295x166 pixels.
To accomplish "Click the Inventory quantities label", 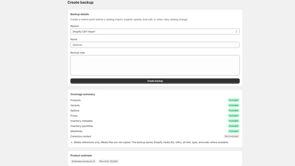I will 81,126.
